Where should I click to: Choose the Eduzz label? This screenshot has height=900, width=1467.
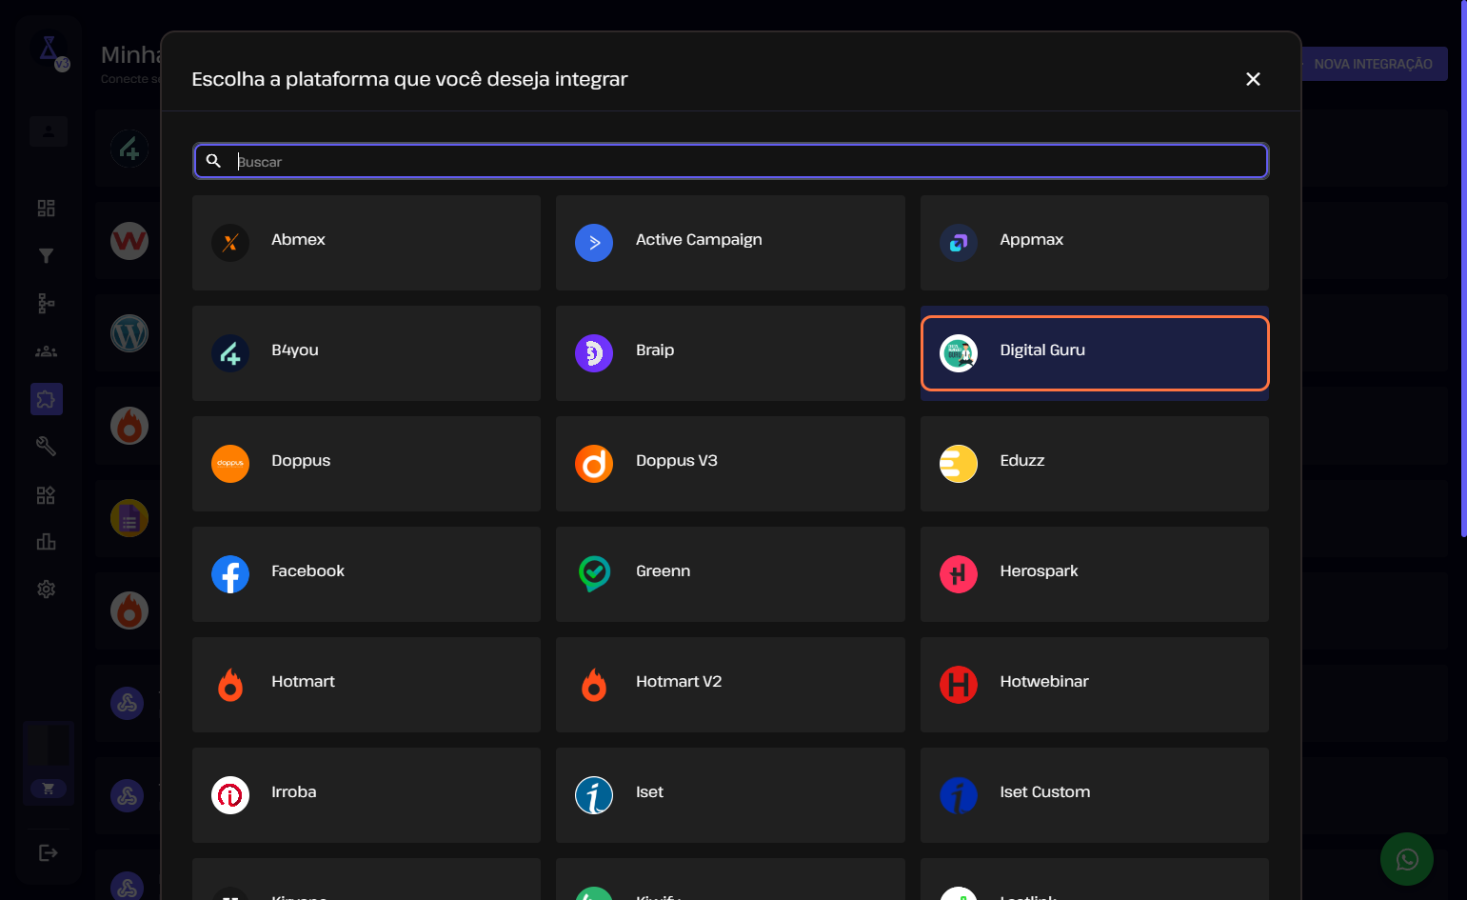click(1021, 461)
